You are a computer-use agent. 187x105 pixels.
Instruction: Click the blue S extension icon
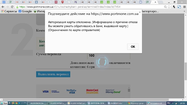click(179, 7)
